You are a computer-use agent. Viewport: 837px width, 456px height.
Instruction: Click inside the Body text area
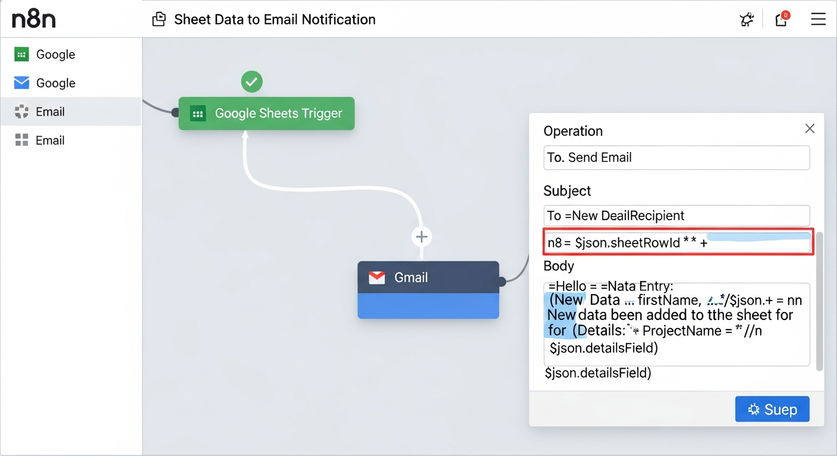pyautogui.click(x=676, y=324)
